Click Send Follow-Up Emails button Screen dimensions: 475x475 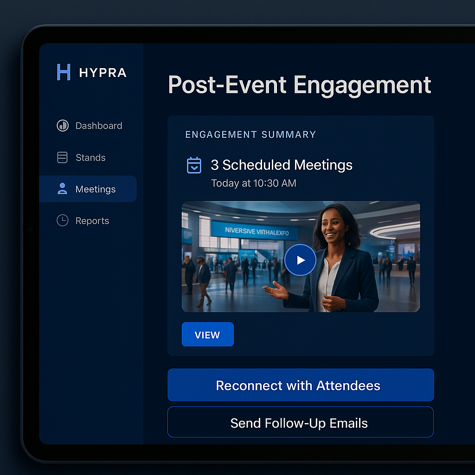[300, 422]
